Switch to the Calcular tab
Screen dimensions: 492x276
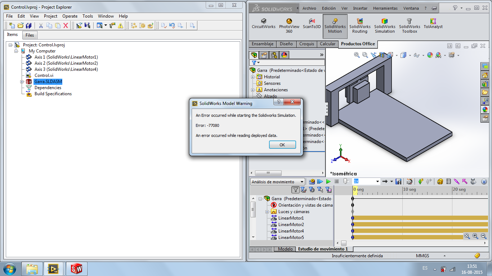click(x=327, y=44)
